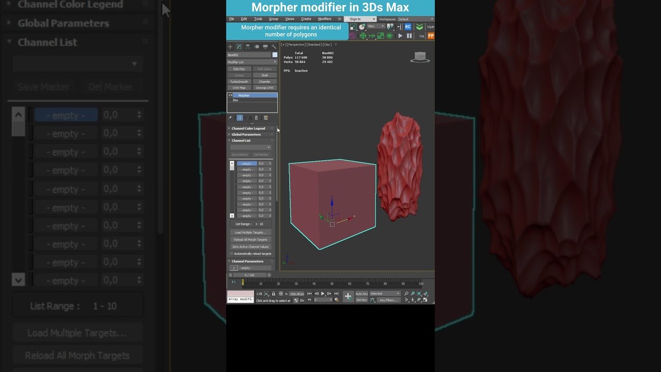
Task: Click the Zoom magnifier navigation icon
Action: [406, 293]
